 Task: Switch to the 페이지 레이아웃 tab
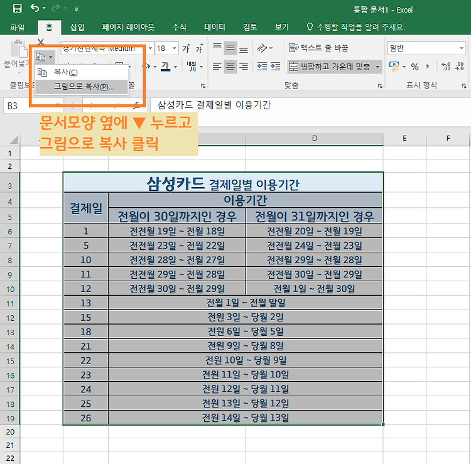[x=128, y=28]
